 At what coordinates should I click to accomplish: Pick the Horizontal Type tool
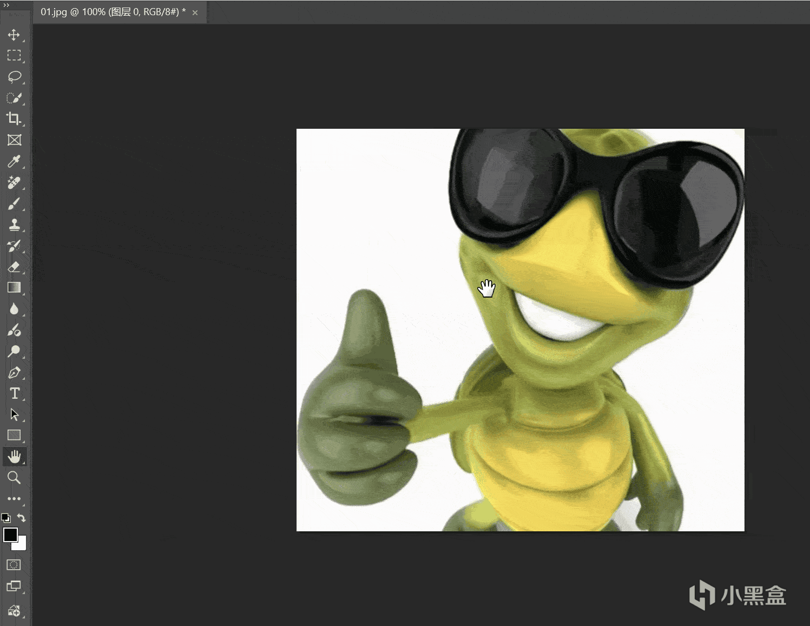coord(14,393)
